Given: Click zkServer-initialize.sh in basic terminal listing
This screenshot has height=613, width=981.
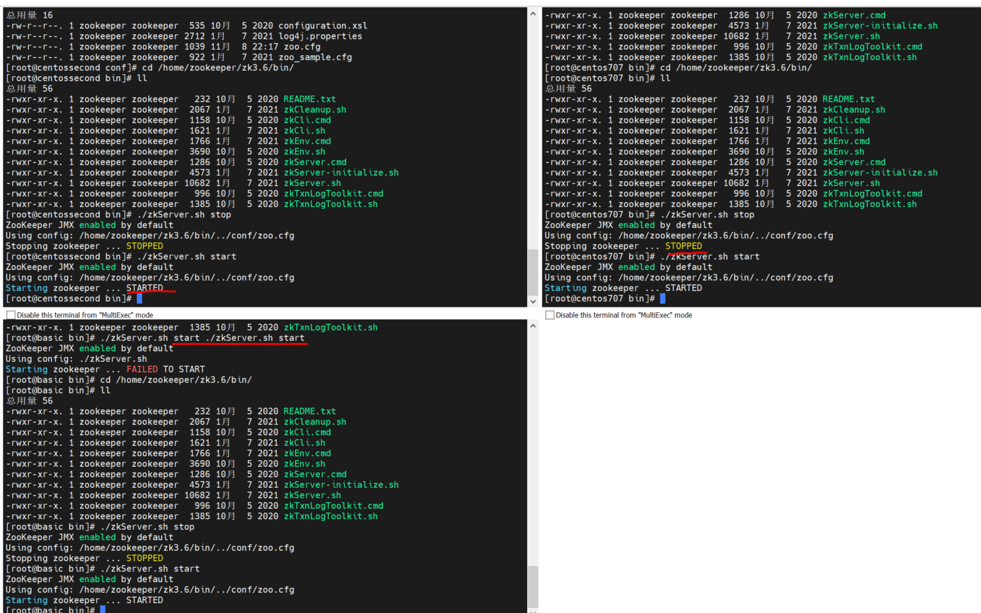Looking at the screenshot, I should 341,484.
